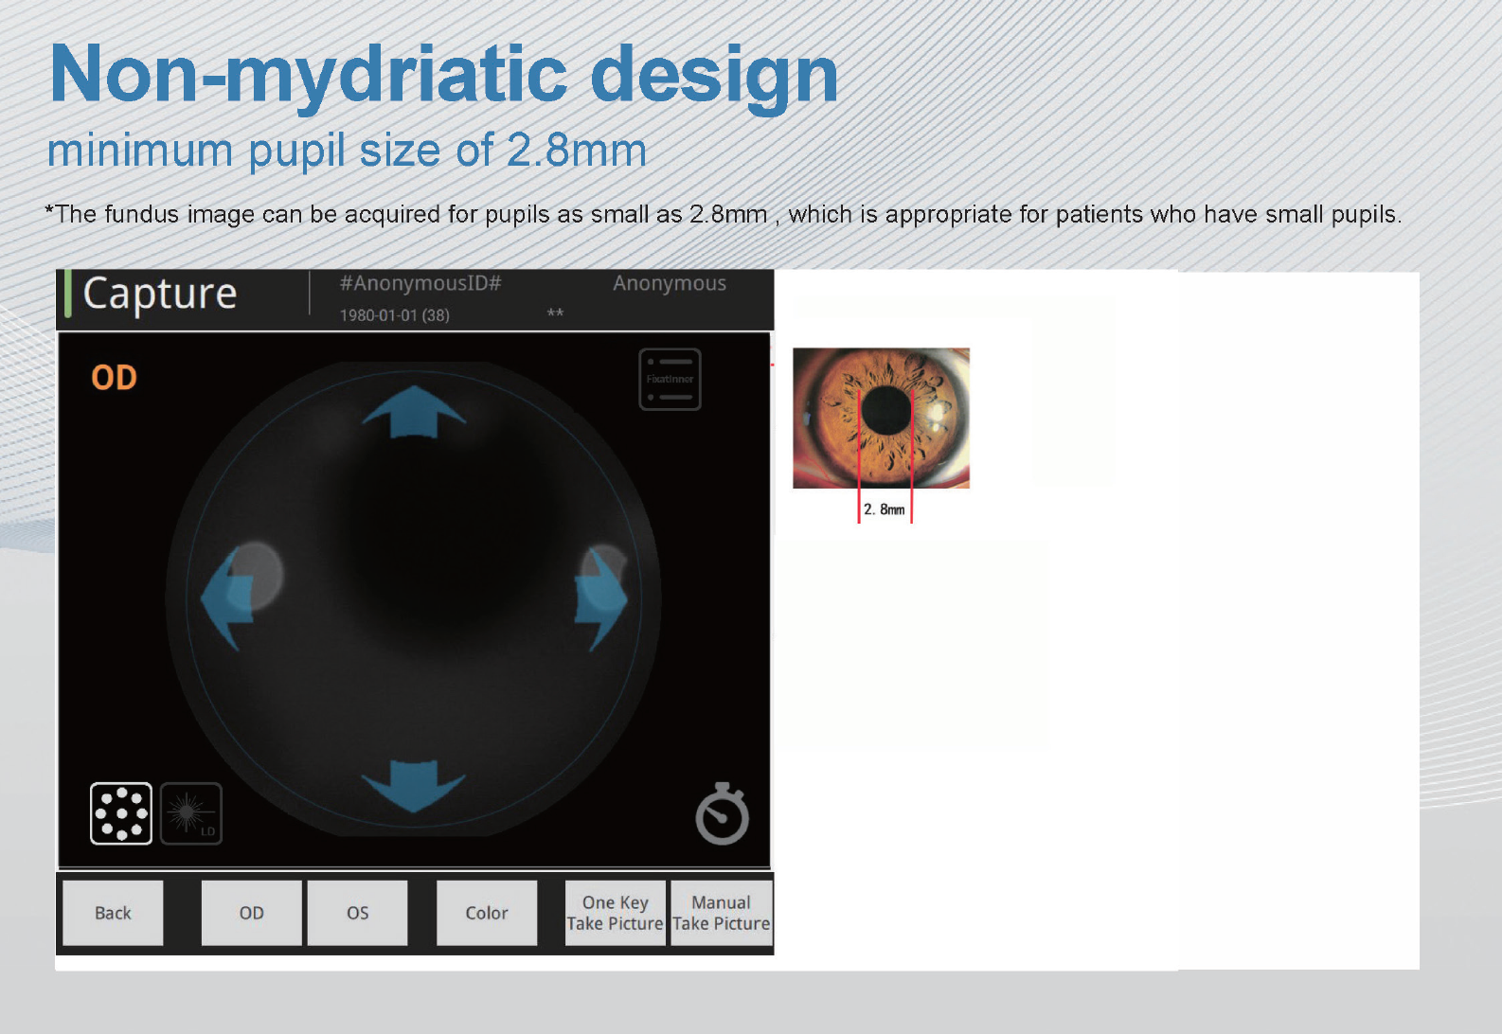This screenshot has width=1502, height=1034.
Task: Click the orange OD label in the view
Action: click(x=114, y=378)
